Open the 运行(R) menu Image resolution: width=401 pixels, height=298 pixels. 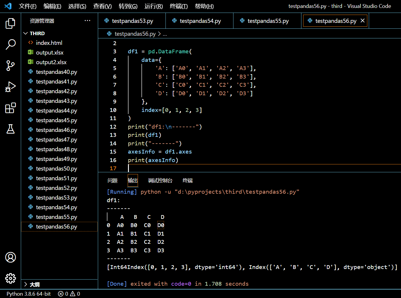coord(154,6)
